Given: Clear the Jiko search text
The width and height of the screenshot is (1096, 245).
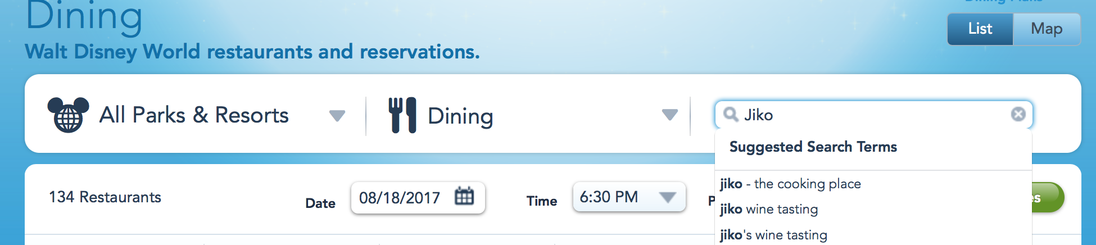Looking at the screenshot, I should [1018, 115].
